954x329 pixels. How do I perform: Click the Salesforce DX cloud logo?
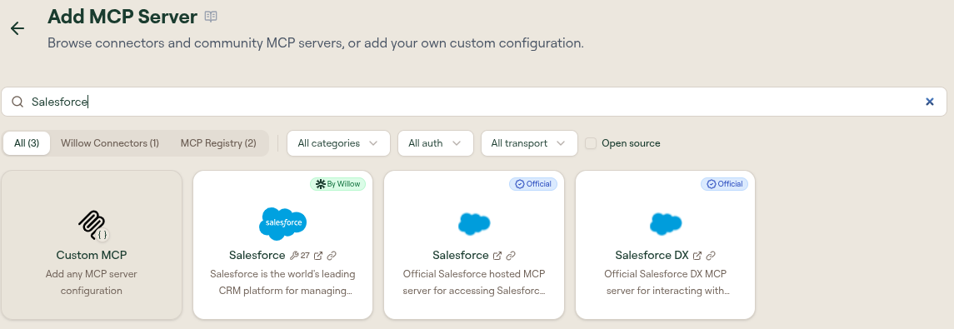(x=666, y=224)
